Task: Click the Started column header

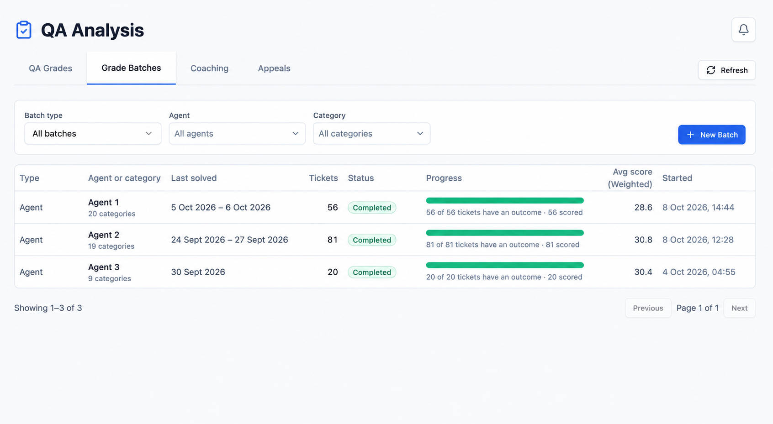Action: pos(677,178)
